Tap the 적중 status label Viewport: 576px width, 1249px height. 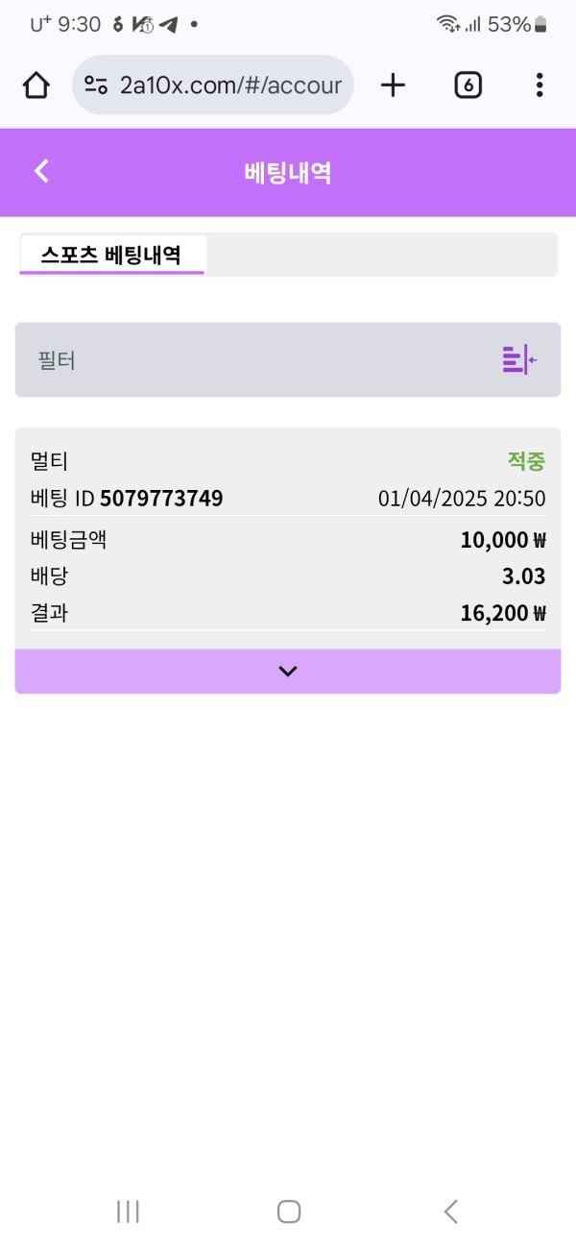point(526,461)
